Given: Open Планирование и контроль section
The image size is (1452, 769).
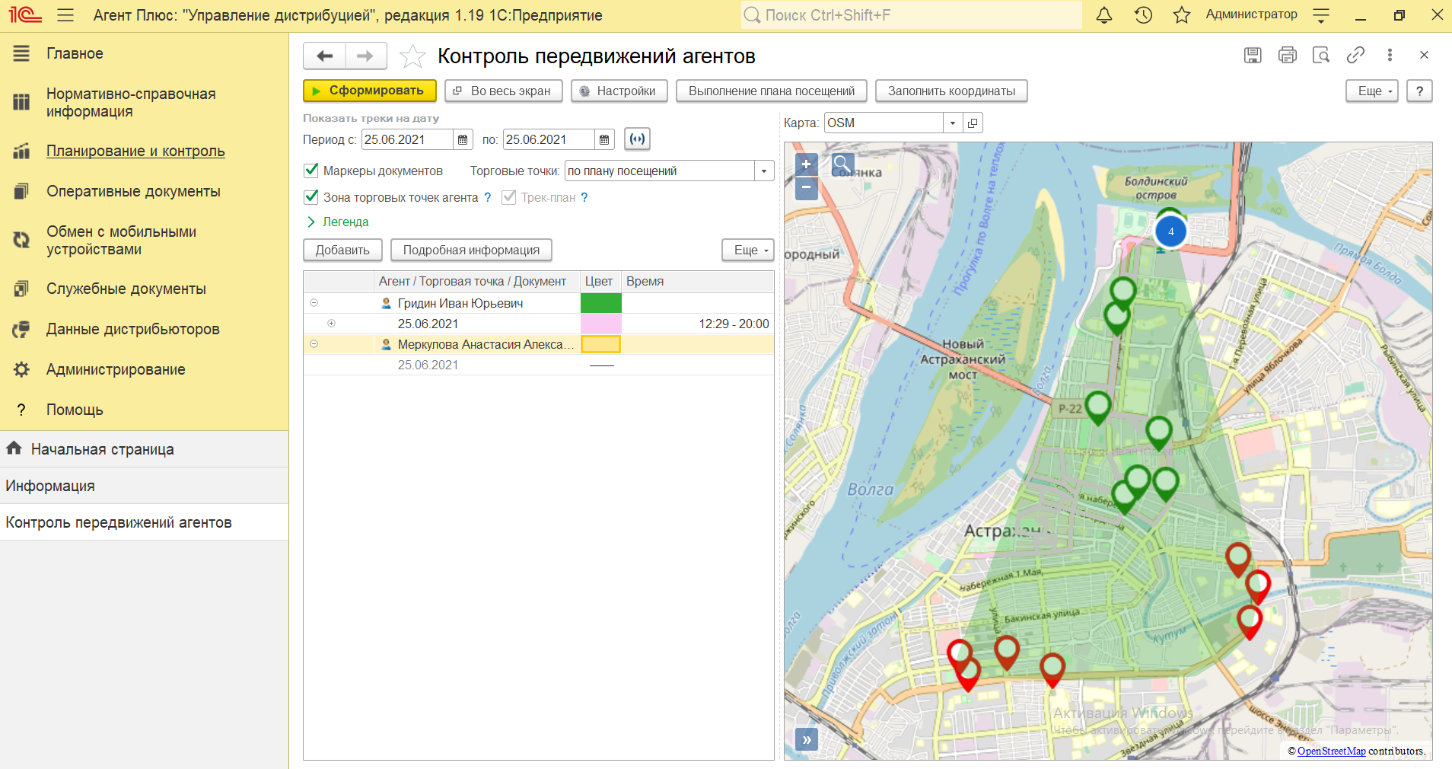Looking at the screenshot, I should coord(135,151).
